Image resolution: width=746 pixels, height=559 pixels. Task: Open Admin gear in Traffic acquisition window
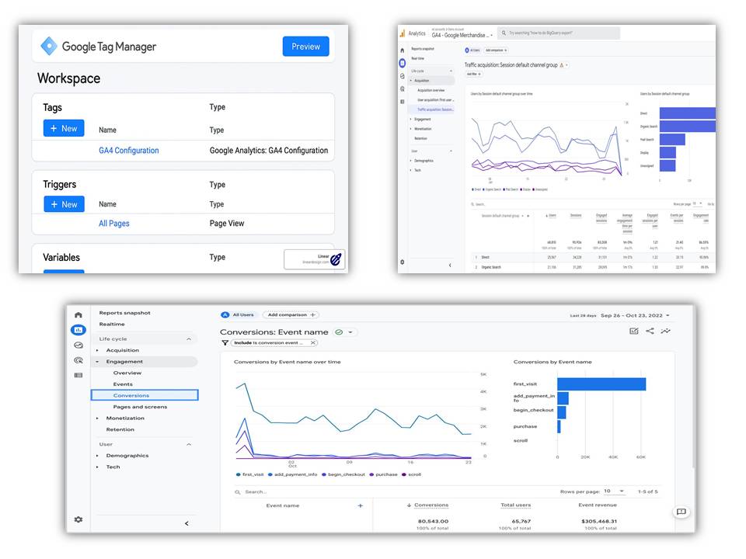402,262
